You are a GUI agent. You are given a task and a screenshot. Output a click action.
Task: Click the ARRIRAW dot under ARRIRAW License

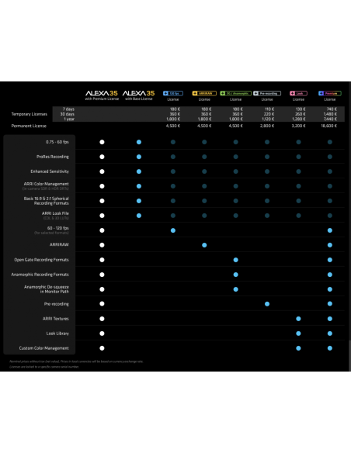pos(204,245)
